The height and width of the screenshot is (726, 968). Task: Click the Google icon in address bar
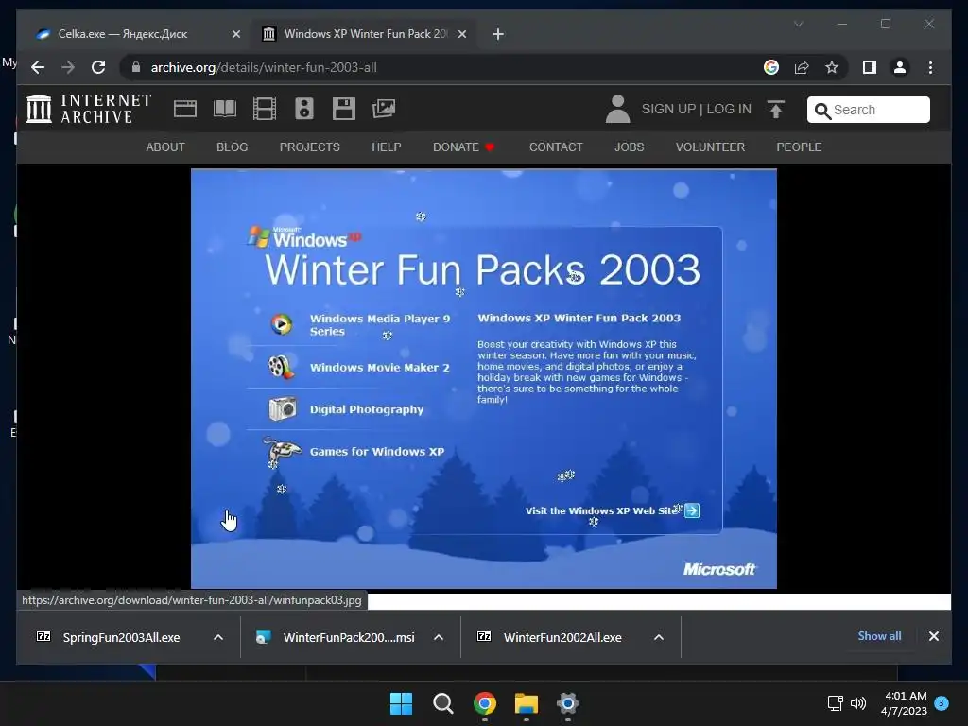click(x=771, y=67)
